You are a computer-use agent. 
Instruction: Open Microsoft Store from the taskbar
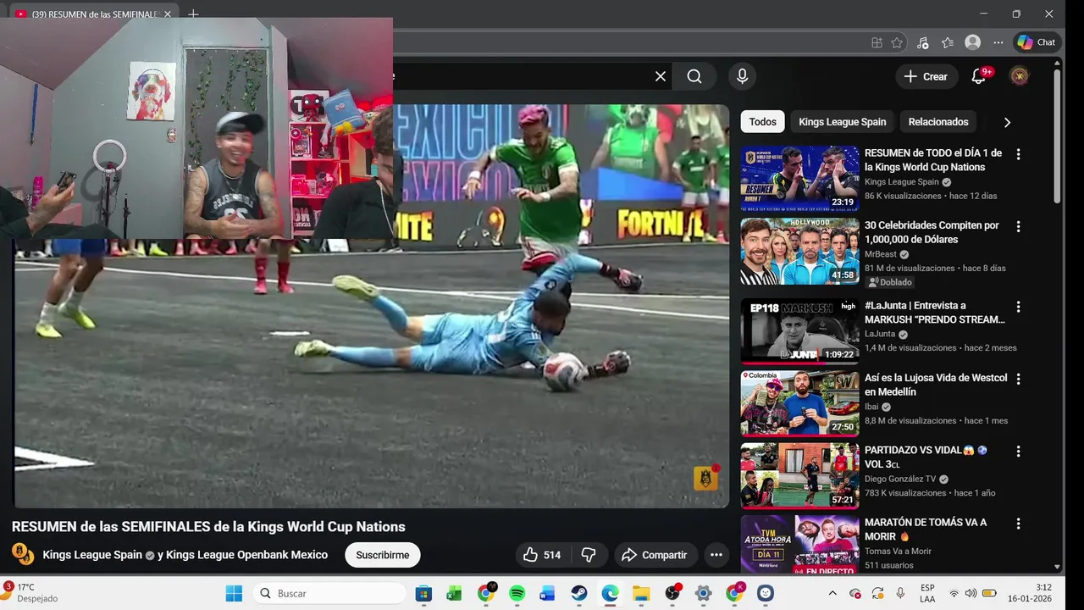point(423,593)
